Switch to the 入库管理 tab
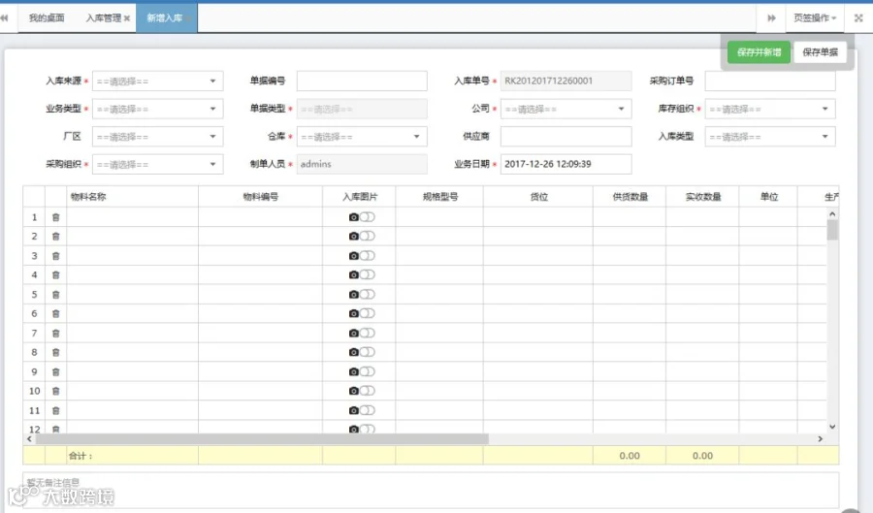The width and height of the screenshot is (873, 513). point(103,17)
